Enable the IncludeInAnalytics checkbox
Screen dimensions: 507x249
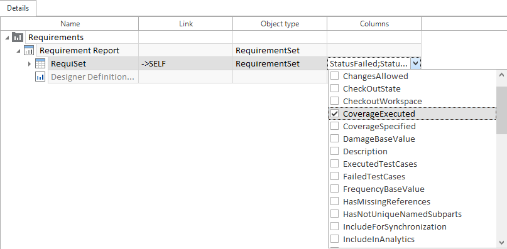coord(335,239)
